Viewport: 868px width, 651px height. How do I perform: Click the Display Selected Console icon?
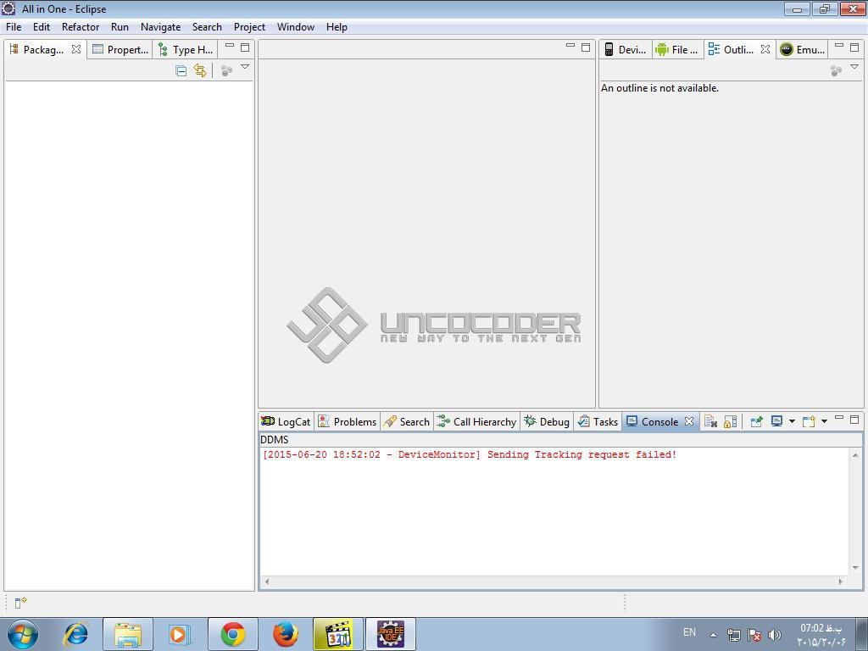tap(776, 422)
